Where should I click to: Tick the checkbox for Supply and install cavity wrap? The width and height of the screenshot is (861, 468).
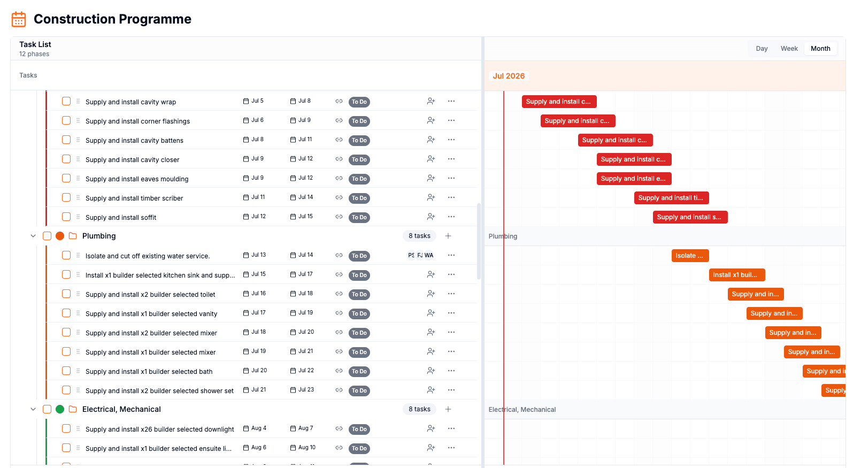(66, 101)
